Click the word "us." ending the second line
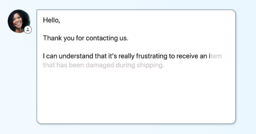The height and width of the screenshot is (134, 256). click(x=123, y=38)
